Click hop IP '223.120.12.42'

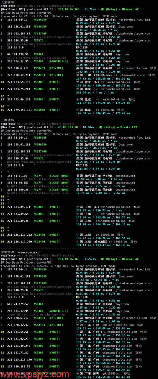[x=18, y=325]
